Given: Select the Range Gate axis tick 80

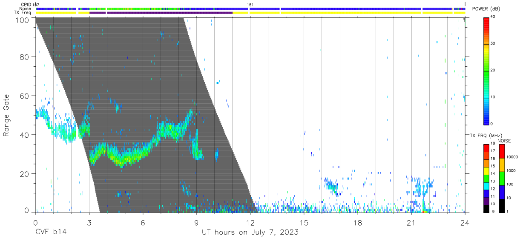Looking at the screenshot, I should coord(26,57).
